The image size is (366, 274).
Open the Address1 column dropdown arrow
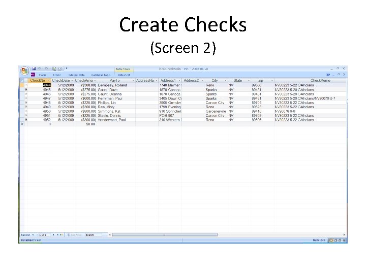click(x=179, y=81)
